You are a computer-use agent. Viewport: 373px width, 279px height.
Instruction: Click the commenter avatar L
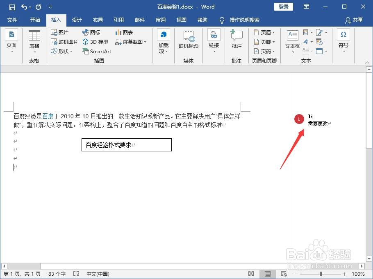pos(299,119)
